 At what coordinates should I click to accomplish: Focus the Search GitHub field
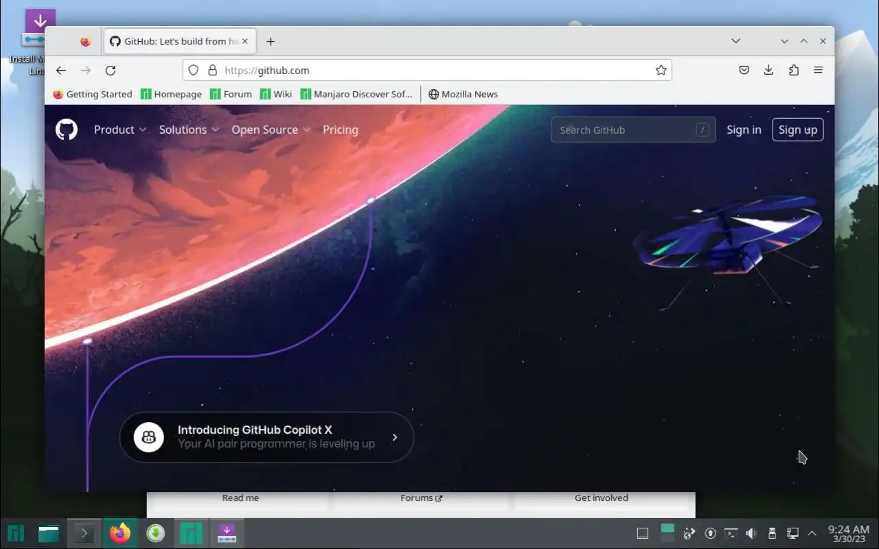(633, 130)
